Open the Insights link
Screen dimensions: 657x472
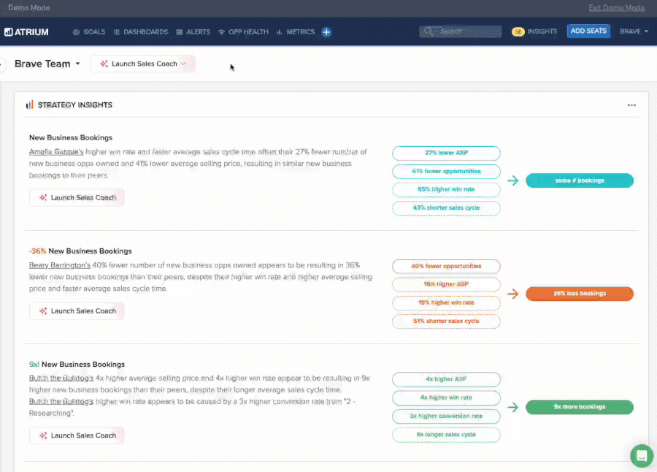coord(542,31)
